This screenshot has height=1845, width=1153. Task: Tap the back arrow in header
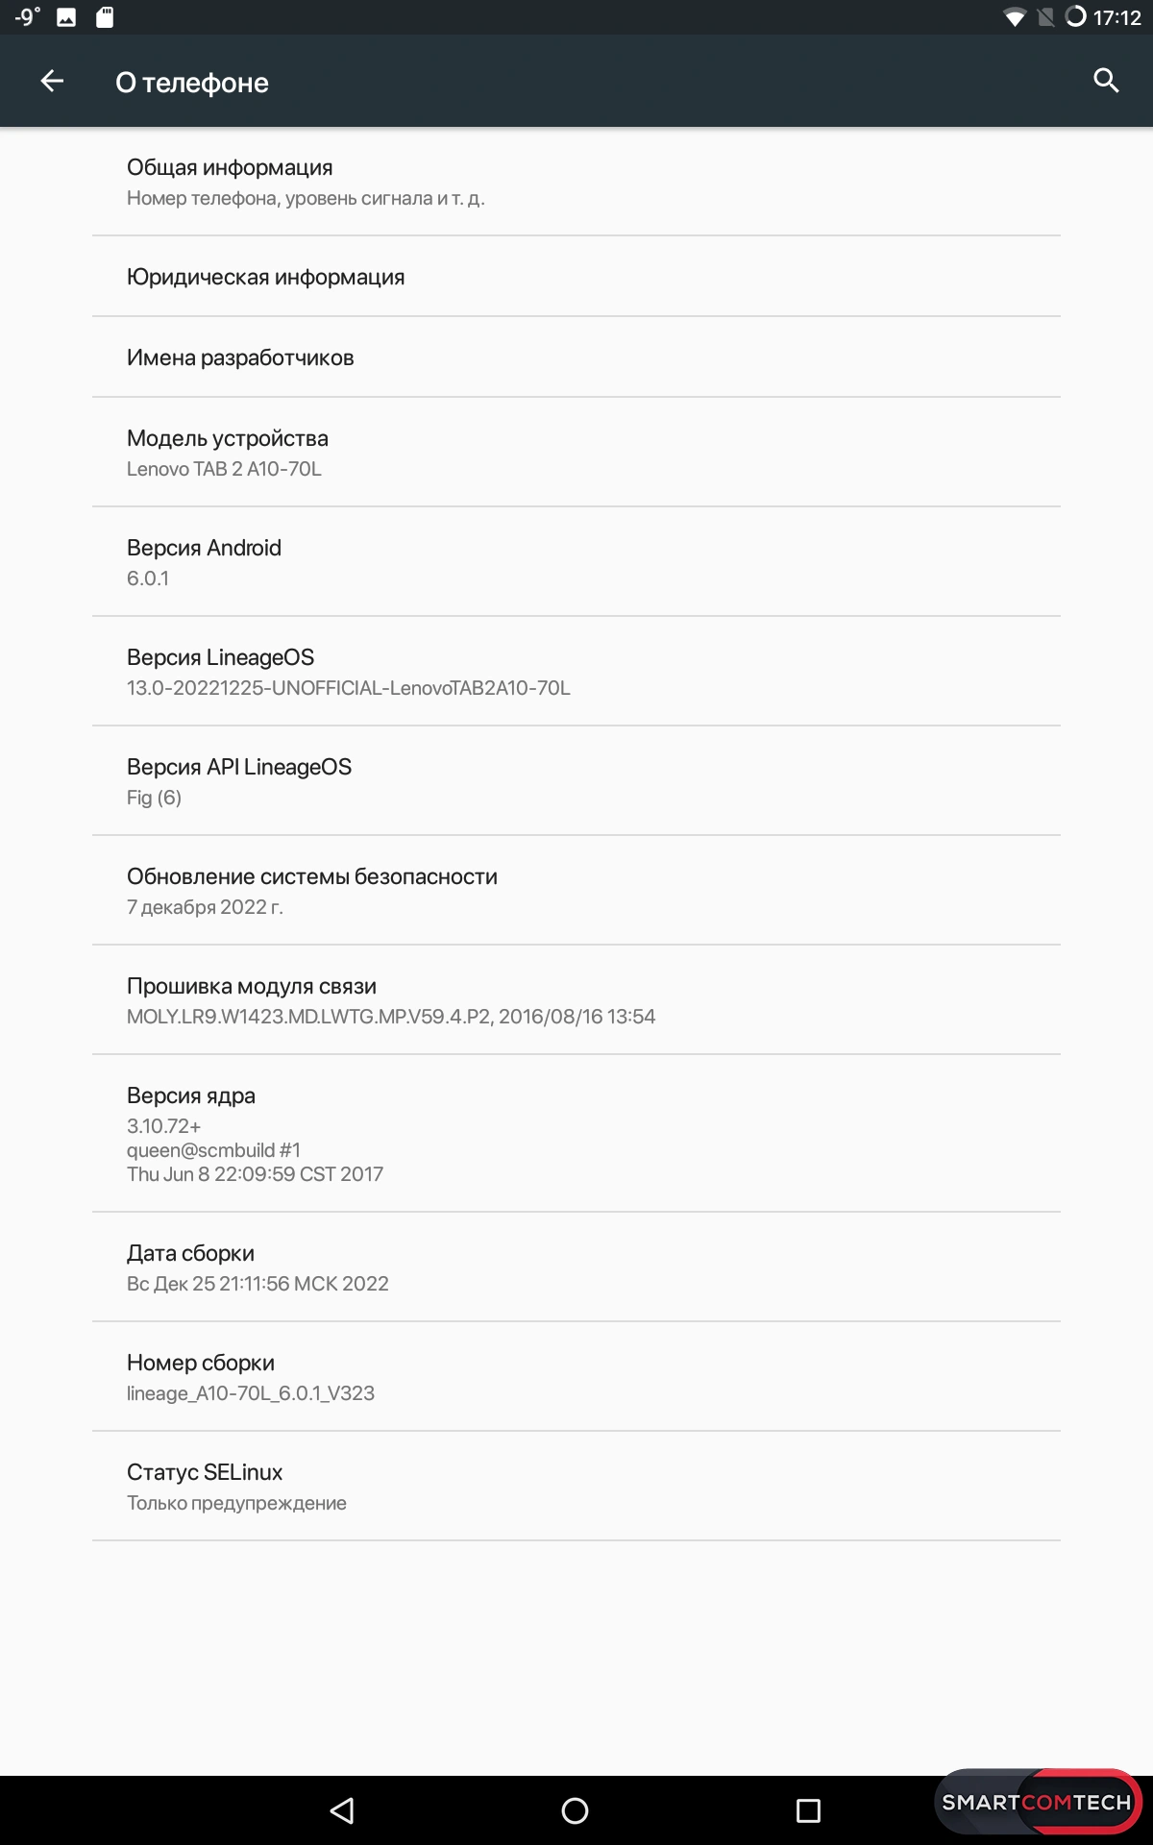click(x=52, y=82)
